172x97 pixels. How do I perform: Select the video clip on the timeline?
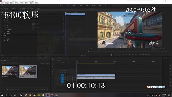(x=96, y=75)
